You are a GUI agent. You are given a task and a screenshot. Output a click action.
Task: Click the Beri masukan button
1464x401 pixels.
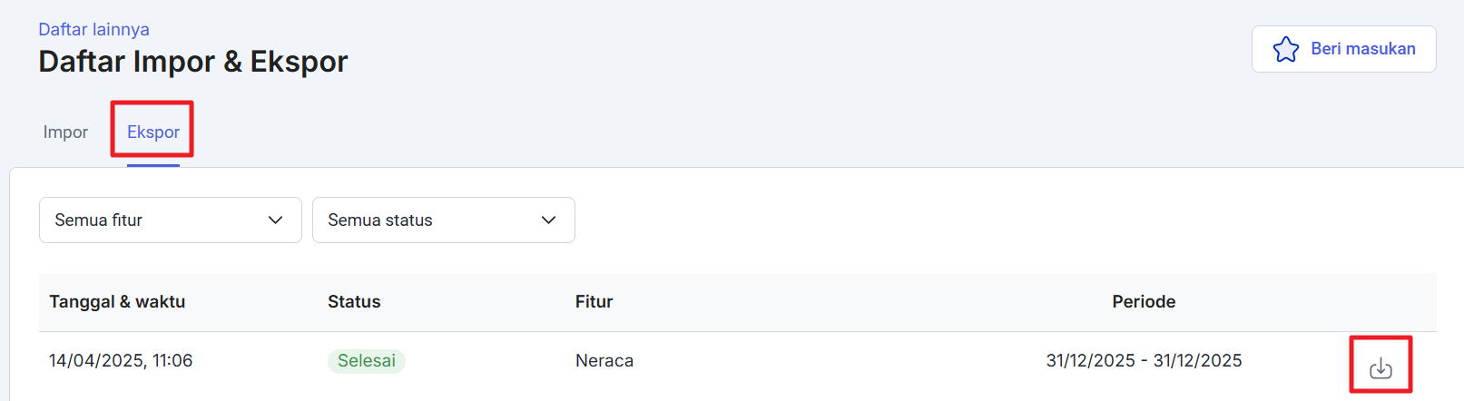[x=1343, y=49]
